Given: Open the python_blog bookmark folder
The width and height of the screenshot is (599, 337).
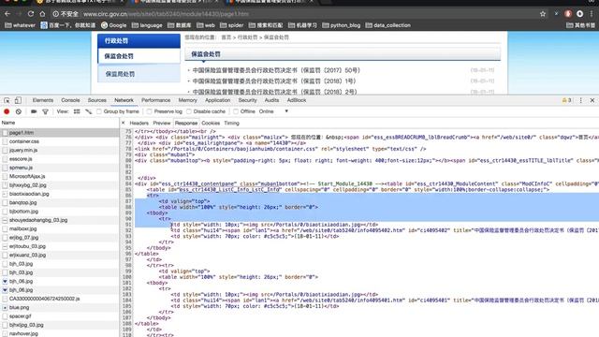Looking at the screenshot, I should point(342,25).
